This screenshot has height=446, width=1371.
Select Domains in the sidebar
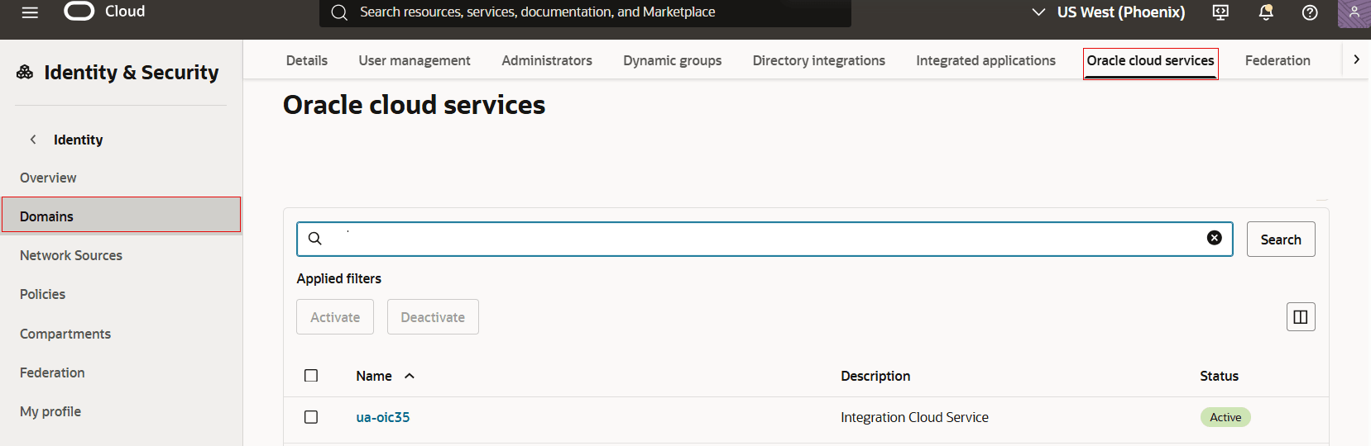121,216
